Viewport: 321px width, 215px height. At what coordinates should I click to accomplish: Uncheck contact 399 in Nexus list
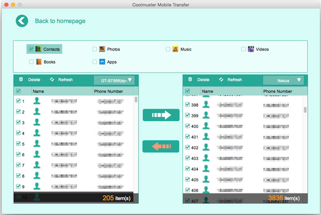point(187,115)
